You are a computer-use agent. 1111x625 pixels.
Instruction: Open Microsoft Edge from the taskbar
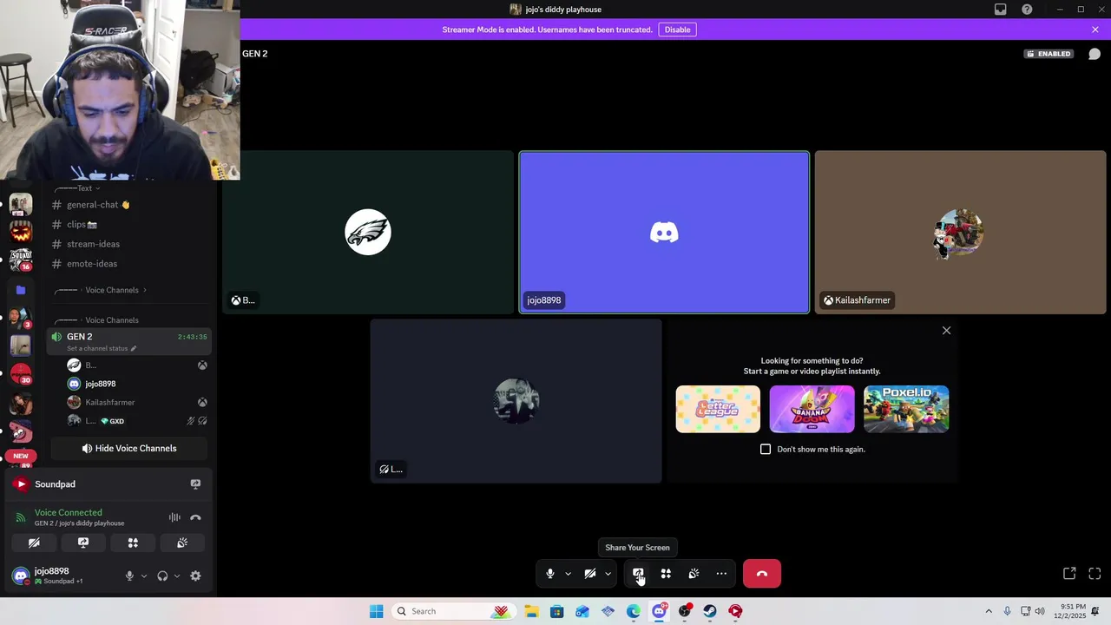[x=634, y=611]
